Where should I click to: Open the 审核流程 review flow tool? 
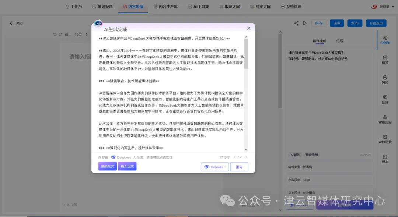[x=385, y=119]
